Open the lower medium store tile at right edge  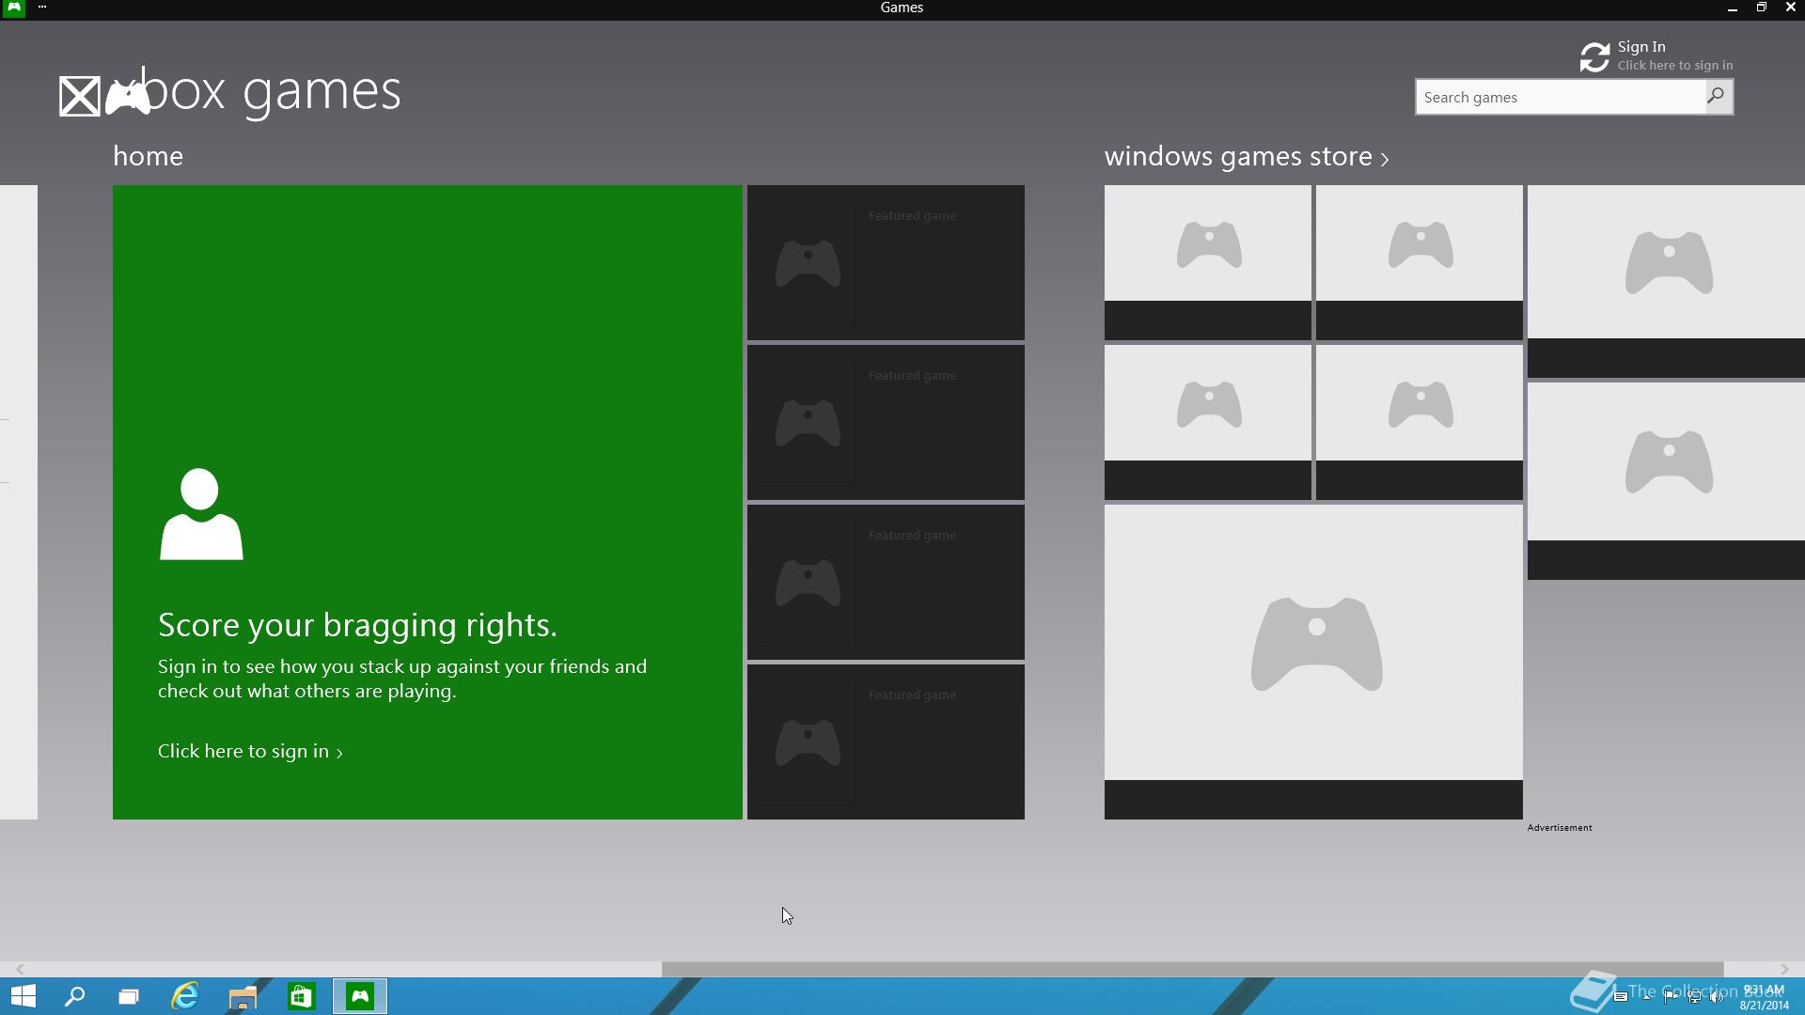click(1666, 481)
